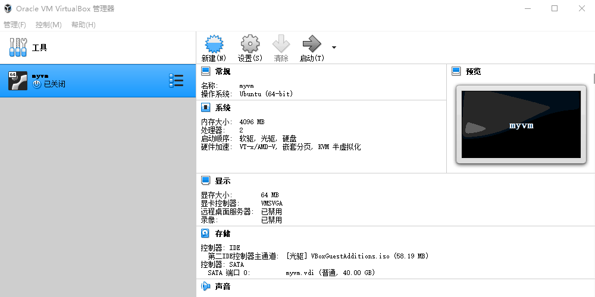Open Settings (设置) gear toolbar icon
Screen dimensions: 595x297
(x=250, y=44)
